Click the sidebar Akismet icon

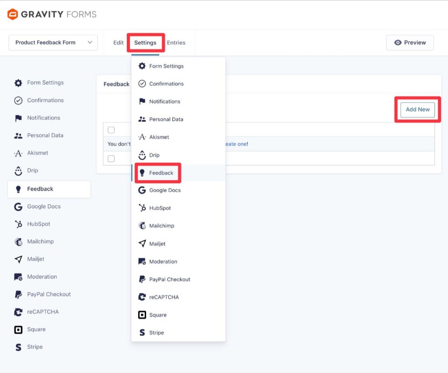tap(18, 153)
